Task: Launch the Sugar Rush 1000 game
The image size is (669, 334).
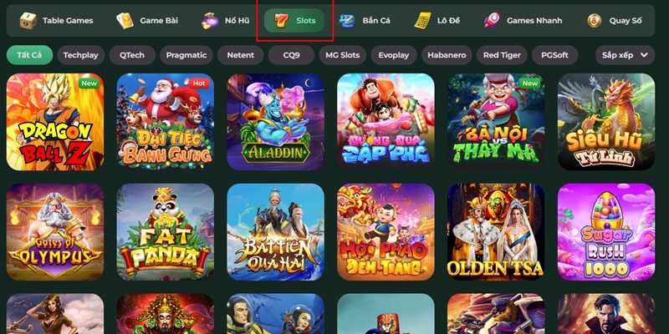Action: point(606,232)
